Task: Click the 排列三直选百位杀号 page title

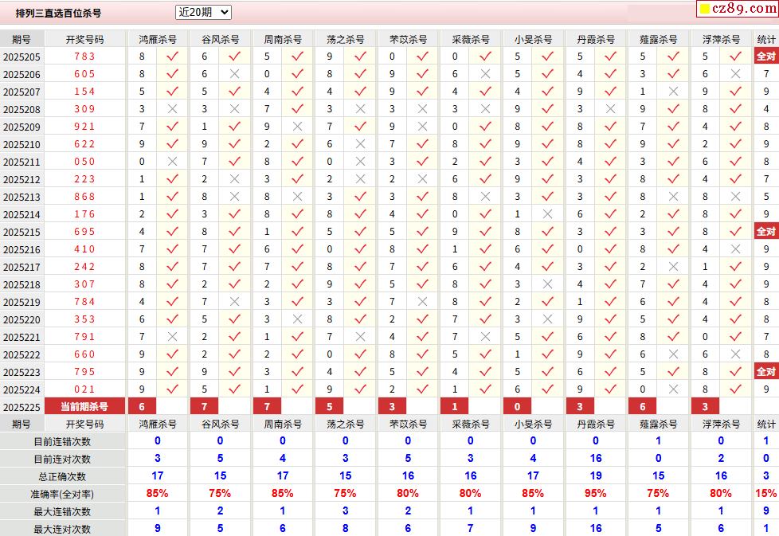Action: click(58, 14)
